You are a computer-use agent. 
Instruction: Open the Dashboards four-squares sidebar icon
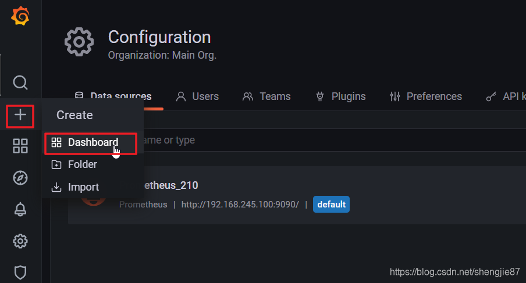[x=20, y=146]
